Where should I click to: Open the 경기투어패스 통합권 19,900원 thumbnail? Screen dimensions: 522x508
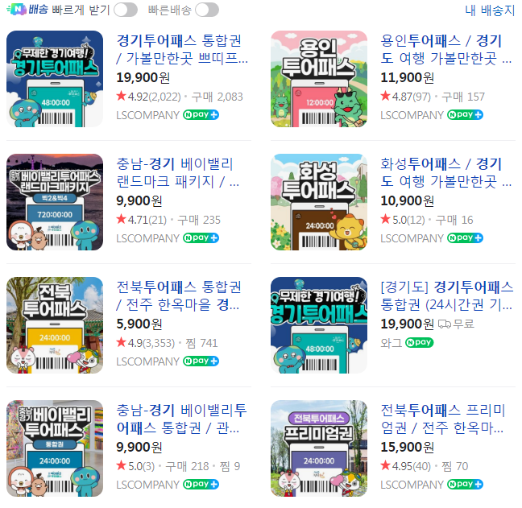55,79
